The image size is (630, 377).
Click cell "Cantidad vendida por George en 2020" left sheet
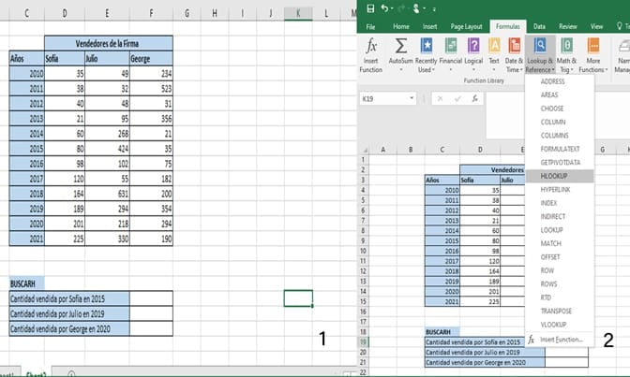(69, 329)
